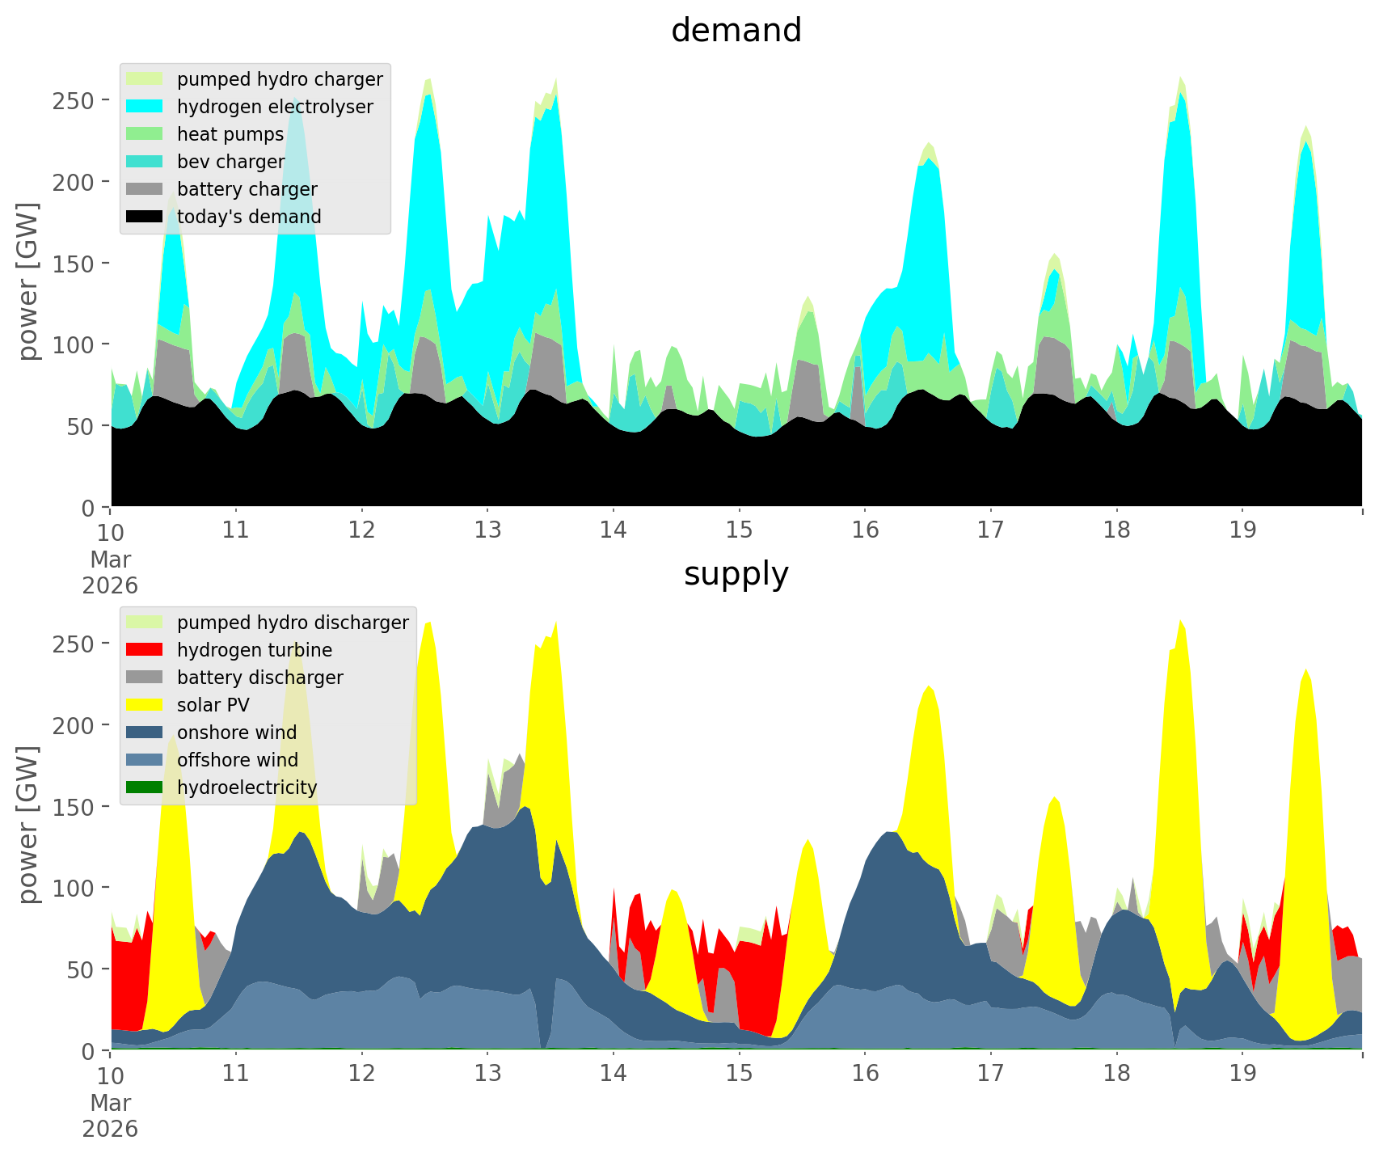Screen dimensions: 1379x1157
Task: Select the battery charger legend swatch
Action: [145, 189]
